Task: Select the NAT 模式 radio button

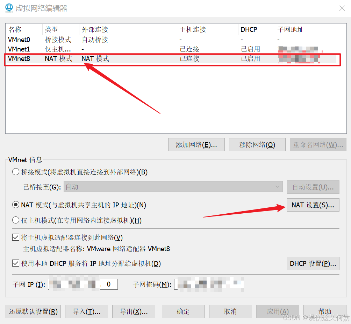Action: pyautogui.click(x=15, y=205)
